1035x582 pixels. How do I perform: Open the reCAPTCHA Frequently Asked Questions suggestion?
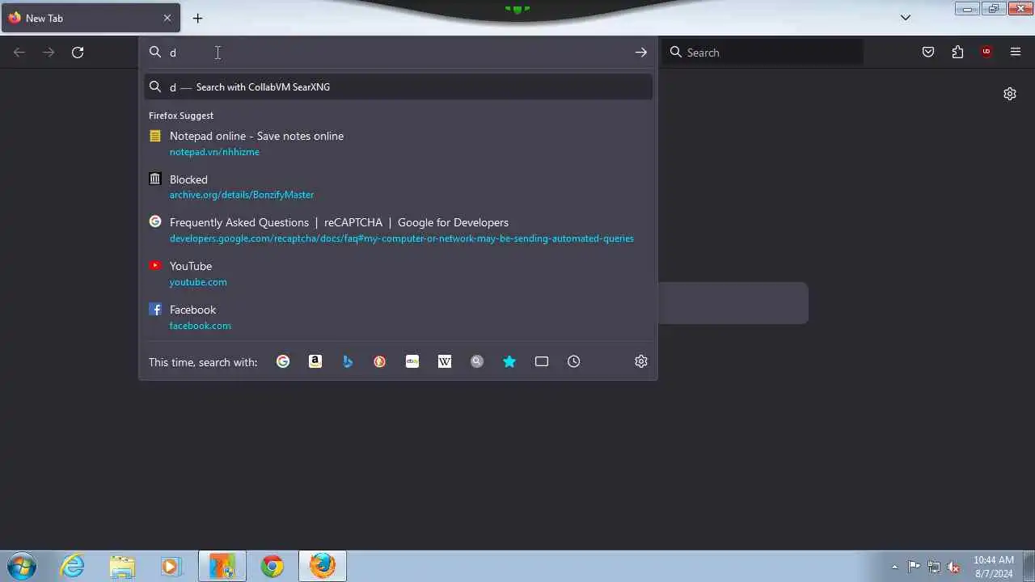398,230
